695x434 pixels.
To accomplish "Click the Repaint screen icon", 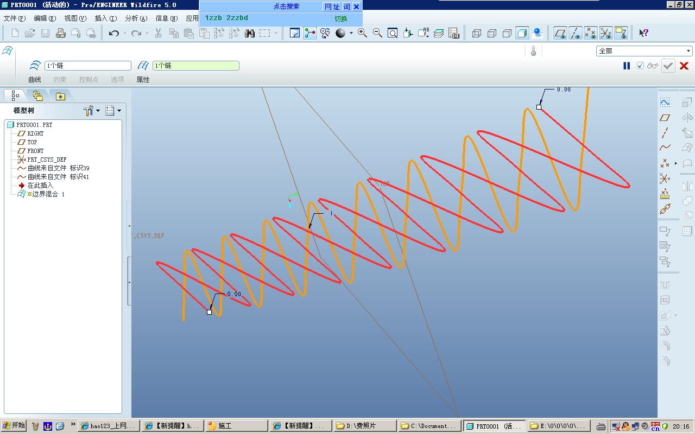I will pos(295,33).
